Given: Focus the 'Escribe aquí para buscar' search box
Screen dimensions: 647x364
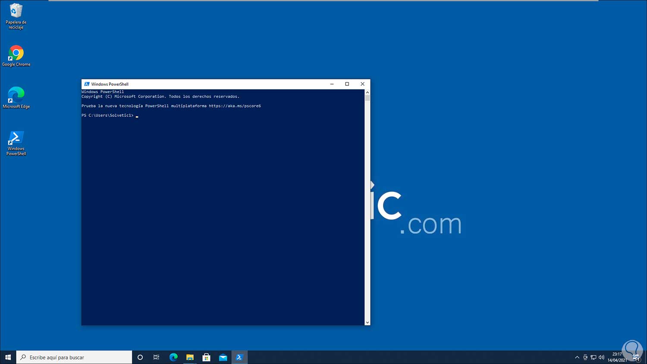Looking at the screenshot, I should click(74, 357).
